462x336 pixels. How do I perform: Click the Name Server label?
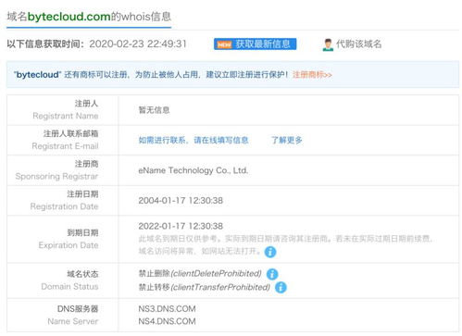click(73, 321)
